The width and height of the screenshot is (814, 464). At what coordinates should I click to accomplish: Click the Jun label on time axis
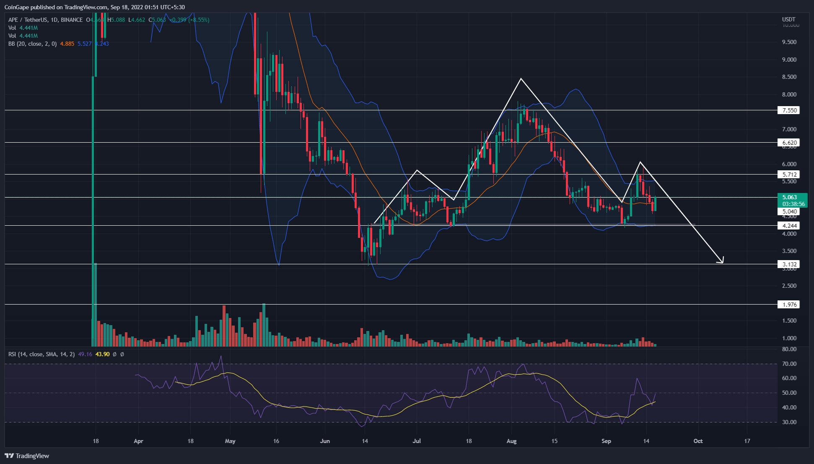325,441
